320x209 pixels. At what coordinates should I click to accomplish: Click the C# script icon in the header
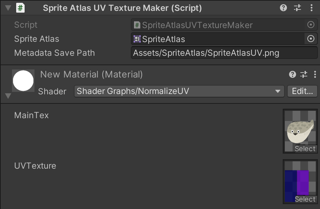click(20, 8)
